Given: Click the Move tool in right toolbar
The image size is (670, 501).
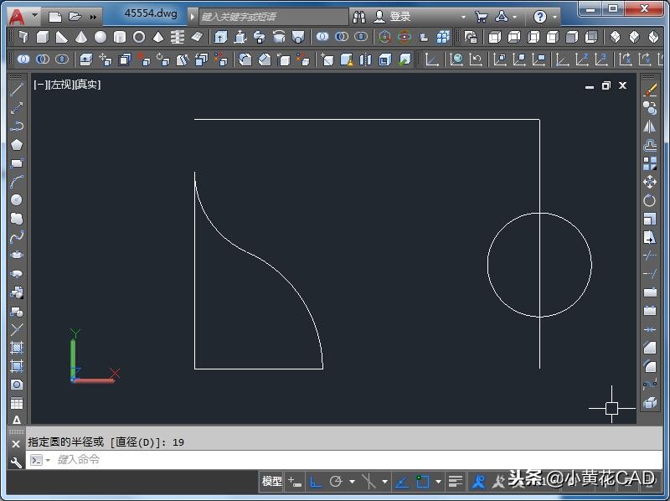Looking at the screenshot, I should [650, 182].
